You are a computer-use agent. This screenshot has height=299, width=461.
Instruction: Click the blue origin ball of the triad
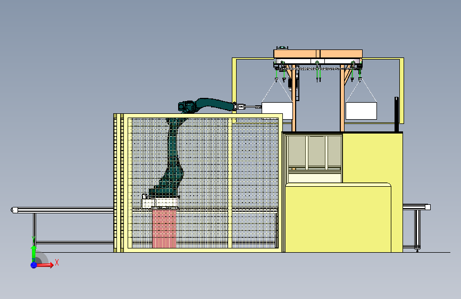pyautogui.click(x=33, y=265)
